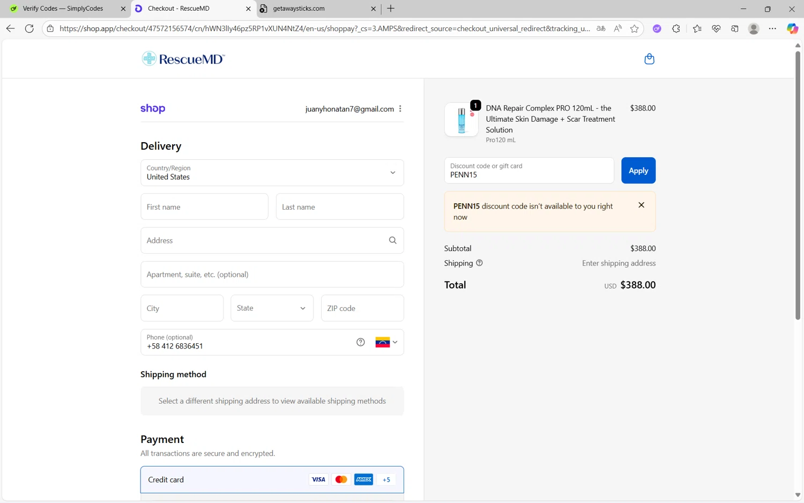This screenshot has height=503, width=804.
Task: Open account options menu beside email
Action: (400, 109)
